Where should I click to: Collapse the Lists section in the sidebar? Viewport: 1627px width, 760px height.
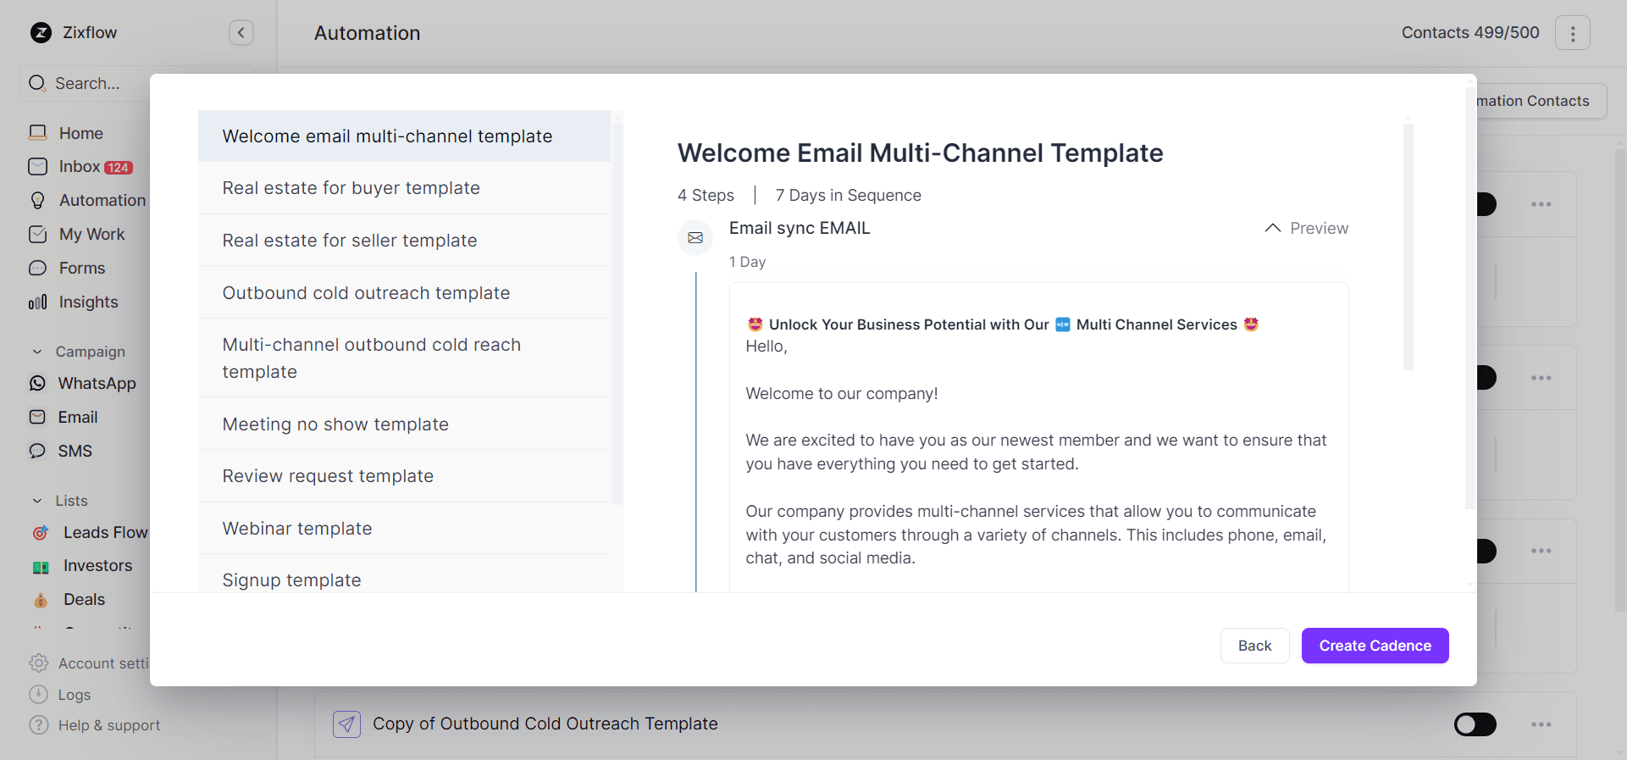[x=37, y=501]
